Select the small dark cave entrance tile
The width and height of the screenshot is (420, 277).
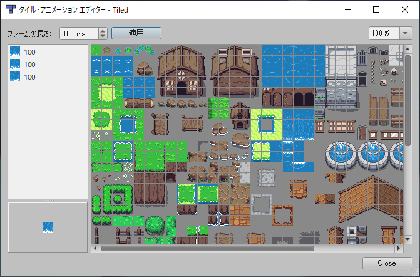[171, 177]
